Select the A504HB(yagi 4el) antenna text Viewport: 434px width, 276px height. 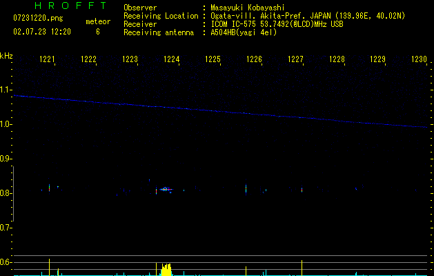point(244,32)
